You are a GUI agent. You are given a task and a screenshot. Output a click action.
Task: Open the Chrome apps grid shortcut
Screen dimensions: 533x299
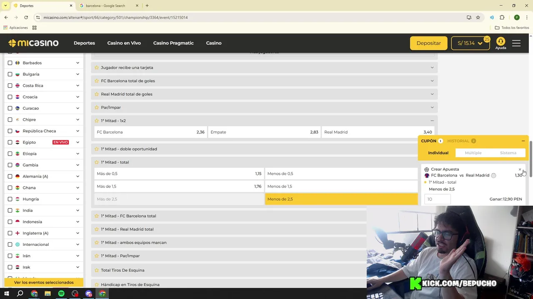34,27
